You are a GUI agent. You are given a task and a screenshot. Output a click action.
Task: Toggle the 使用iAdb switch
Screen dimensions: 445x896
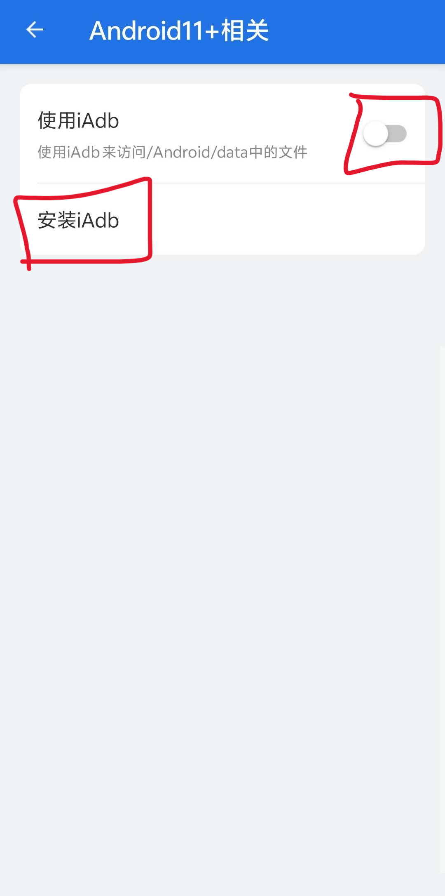pos(385,134)
